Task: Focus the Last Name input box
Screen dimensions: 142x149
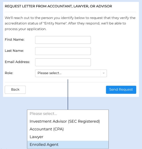Action: pos(63,51)
